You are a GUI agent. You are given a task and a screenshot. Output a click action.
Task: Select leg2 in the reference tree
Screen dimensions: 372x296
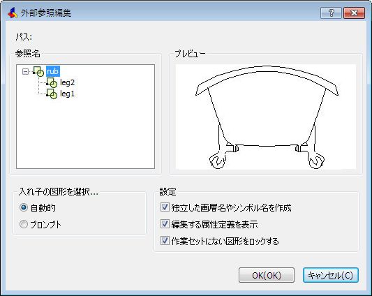pyautogui.click(x=68, y=82)
